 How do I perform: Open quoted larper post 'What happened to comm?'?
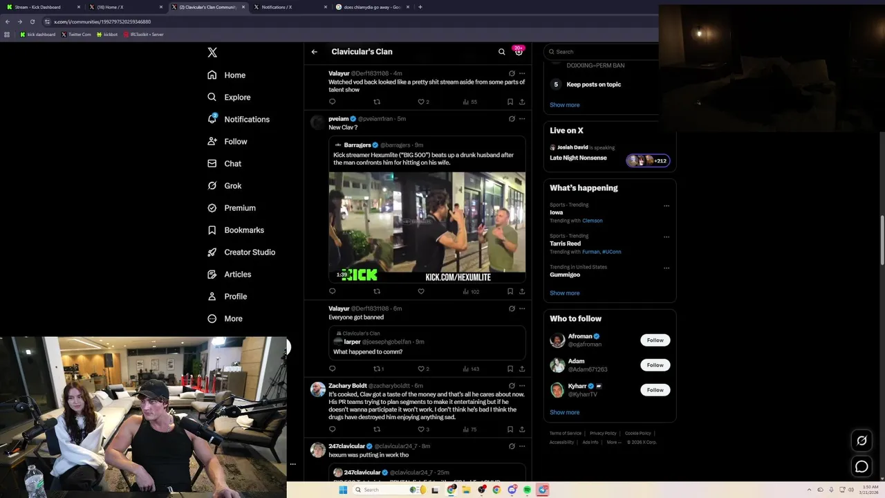tap(427, 343)
